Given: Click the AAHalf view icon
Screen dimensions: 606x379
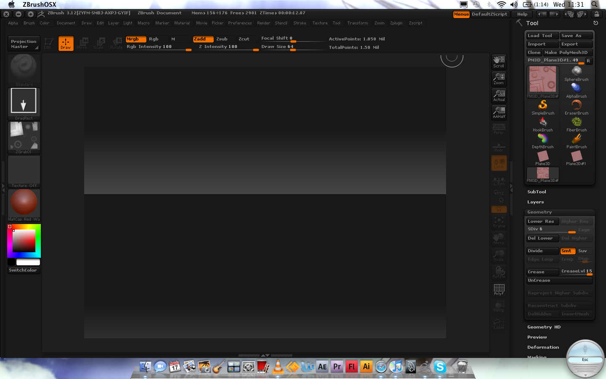Looking at the screenshot, I should (499, 112).
